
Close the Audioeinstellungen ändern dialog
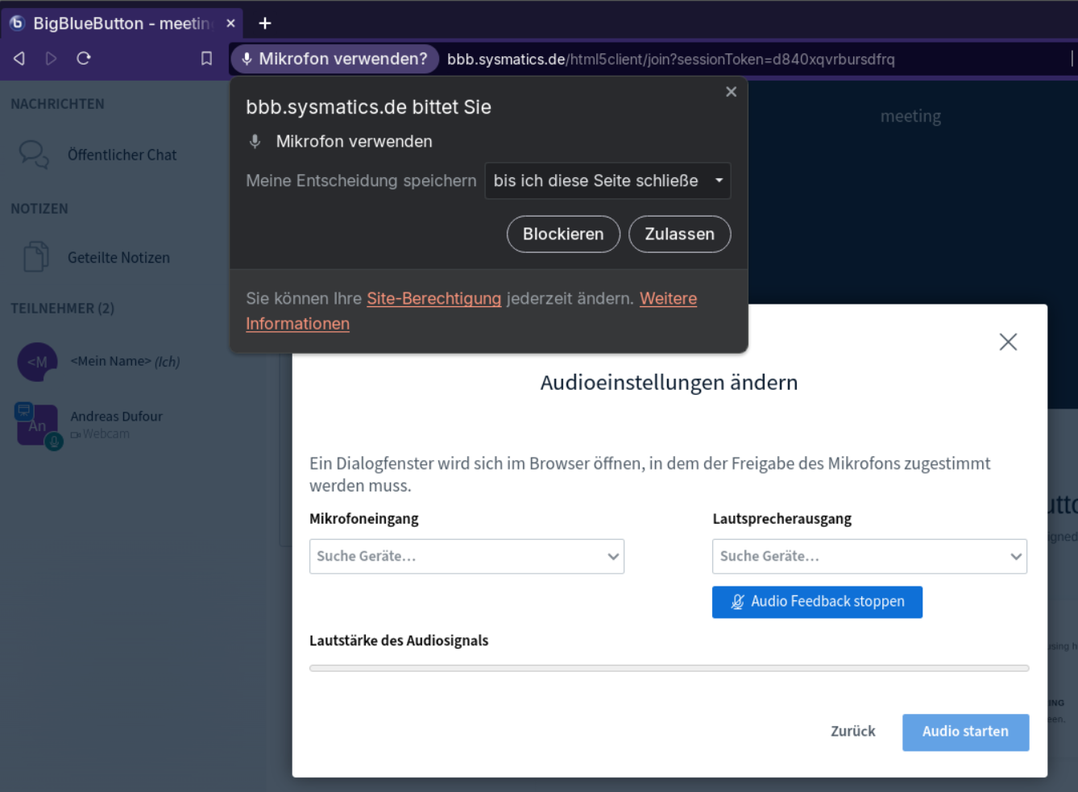1008,342
